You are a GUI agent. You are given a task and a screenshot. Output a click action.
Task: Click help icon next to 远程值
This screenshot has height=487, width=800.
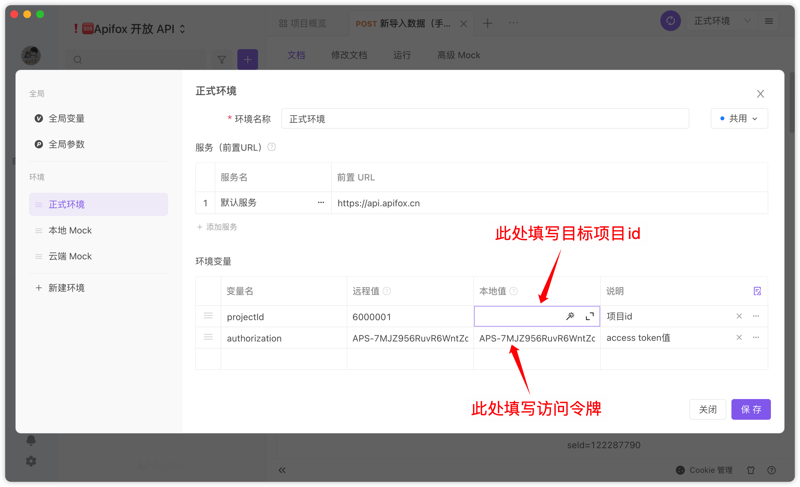click(387, 291)
